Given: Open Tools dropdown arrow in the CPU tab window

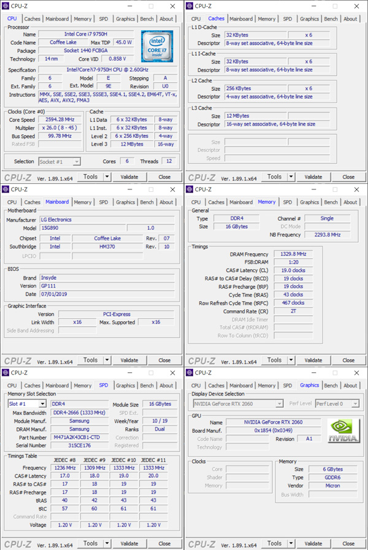Looking at the screenshot, I should [107, 177].
